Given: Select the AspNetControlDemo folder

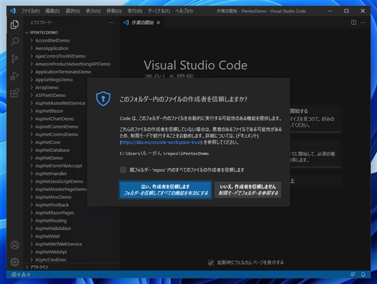Looking at the screenshot, I should [x=57, y=135].
